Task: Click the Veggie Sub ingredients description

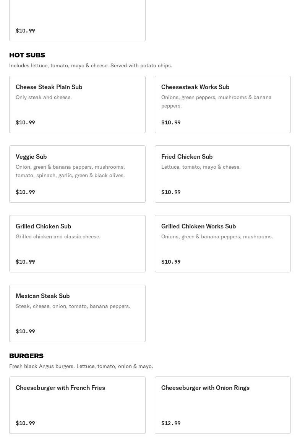Action: 70,171
